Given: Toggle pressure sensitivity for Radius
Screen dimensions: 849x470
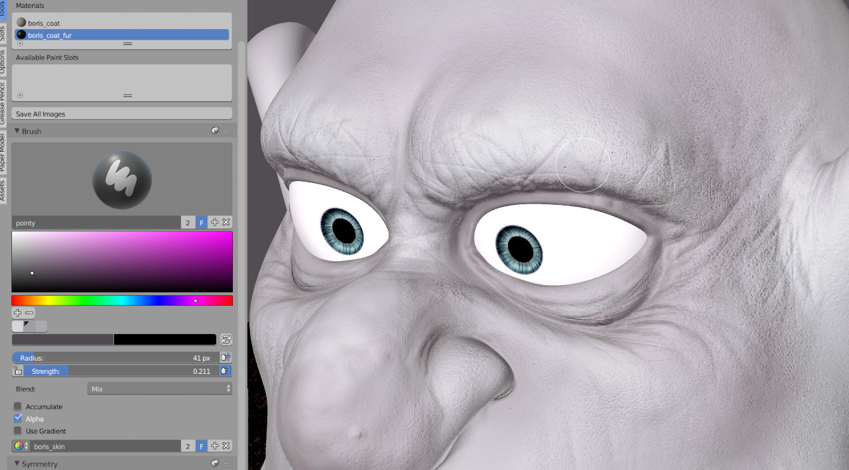Looking at the screenshot, I should coord(226,358).
